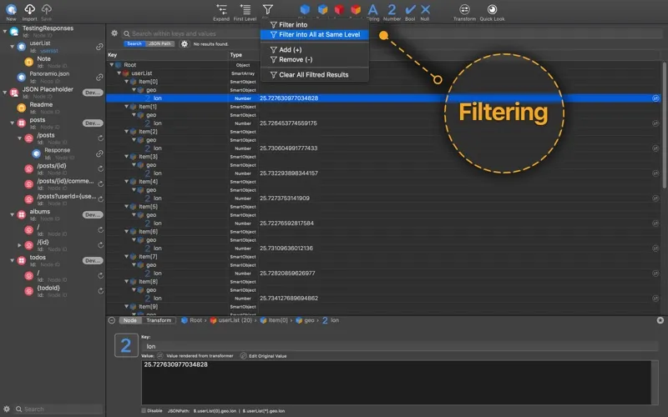Click the Bool checkmark icon

(410, 9)
